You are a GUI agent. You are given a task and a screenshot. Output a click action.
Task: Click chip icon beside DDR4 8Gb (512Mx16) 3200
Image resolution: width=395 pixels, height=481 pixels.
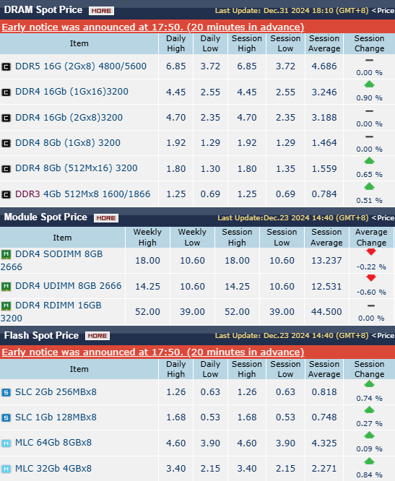pyautogui.click(x=6, y=169)
